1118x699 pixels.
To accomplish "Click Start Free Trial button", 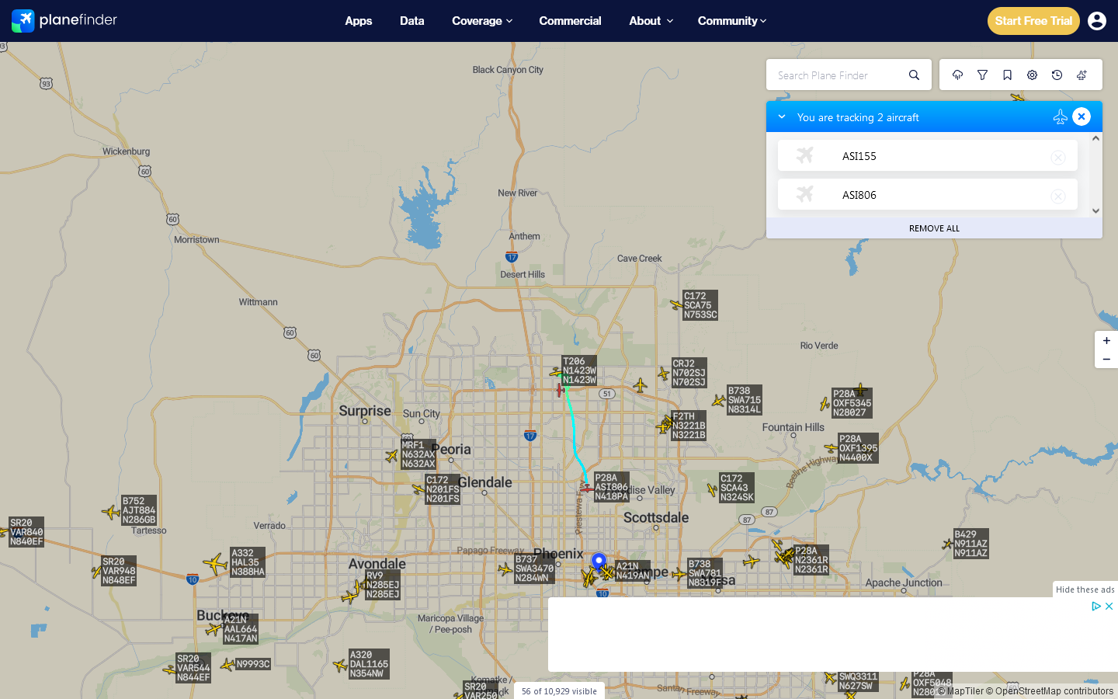I will point(1033,21).
